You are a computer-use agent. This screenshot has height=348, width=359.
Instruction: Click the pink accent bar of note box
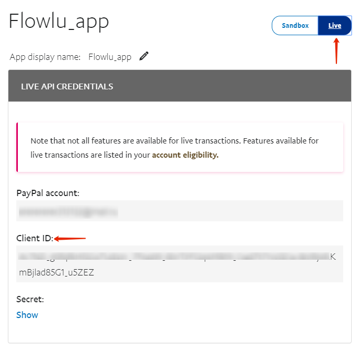[17, 147]
